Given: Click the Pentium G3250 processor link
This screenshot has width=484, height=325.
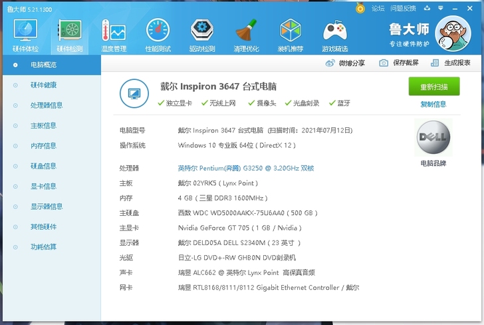Looking at the screenshot, I should [x=246, y=168].
